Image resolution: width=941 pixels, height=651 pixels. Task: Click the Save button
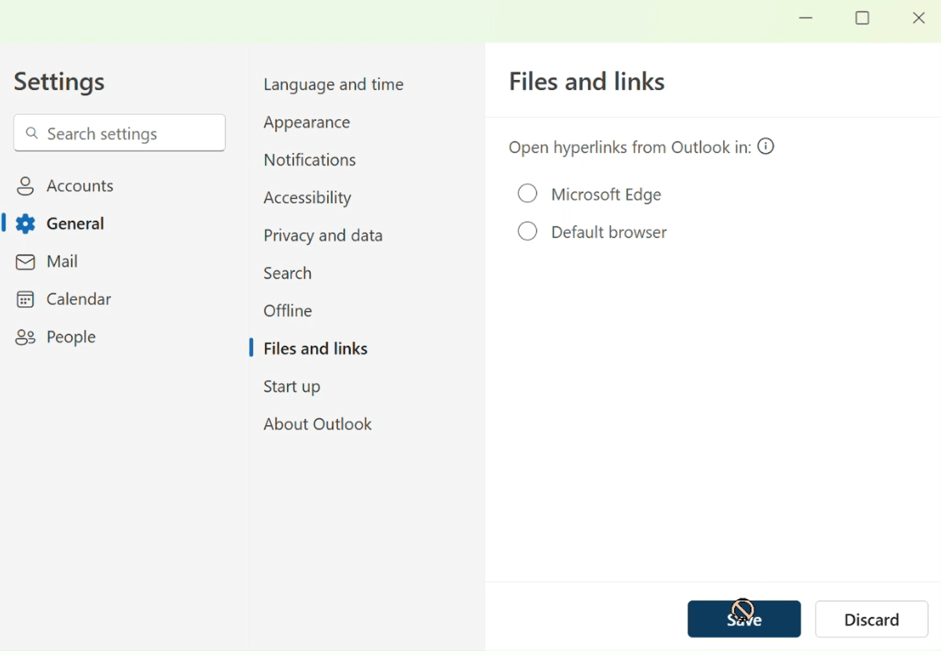(744, 619)
